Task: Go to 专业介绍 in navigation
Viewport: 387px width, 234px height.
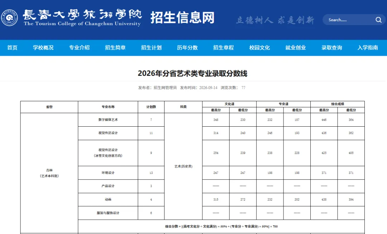Action: click(x=79, y=48)
